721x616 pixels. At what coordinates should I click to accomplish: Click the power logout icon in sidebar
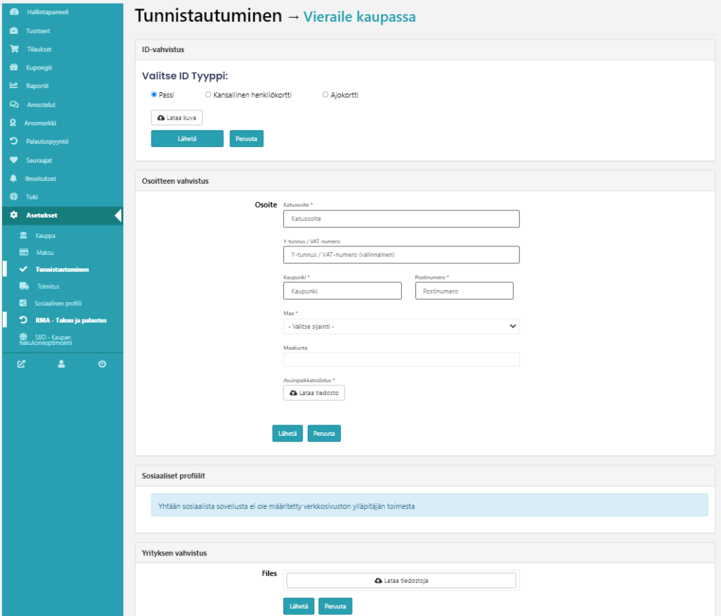coord(102,364)
